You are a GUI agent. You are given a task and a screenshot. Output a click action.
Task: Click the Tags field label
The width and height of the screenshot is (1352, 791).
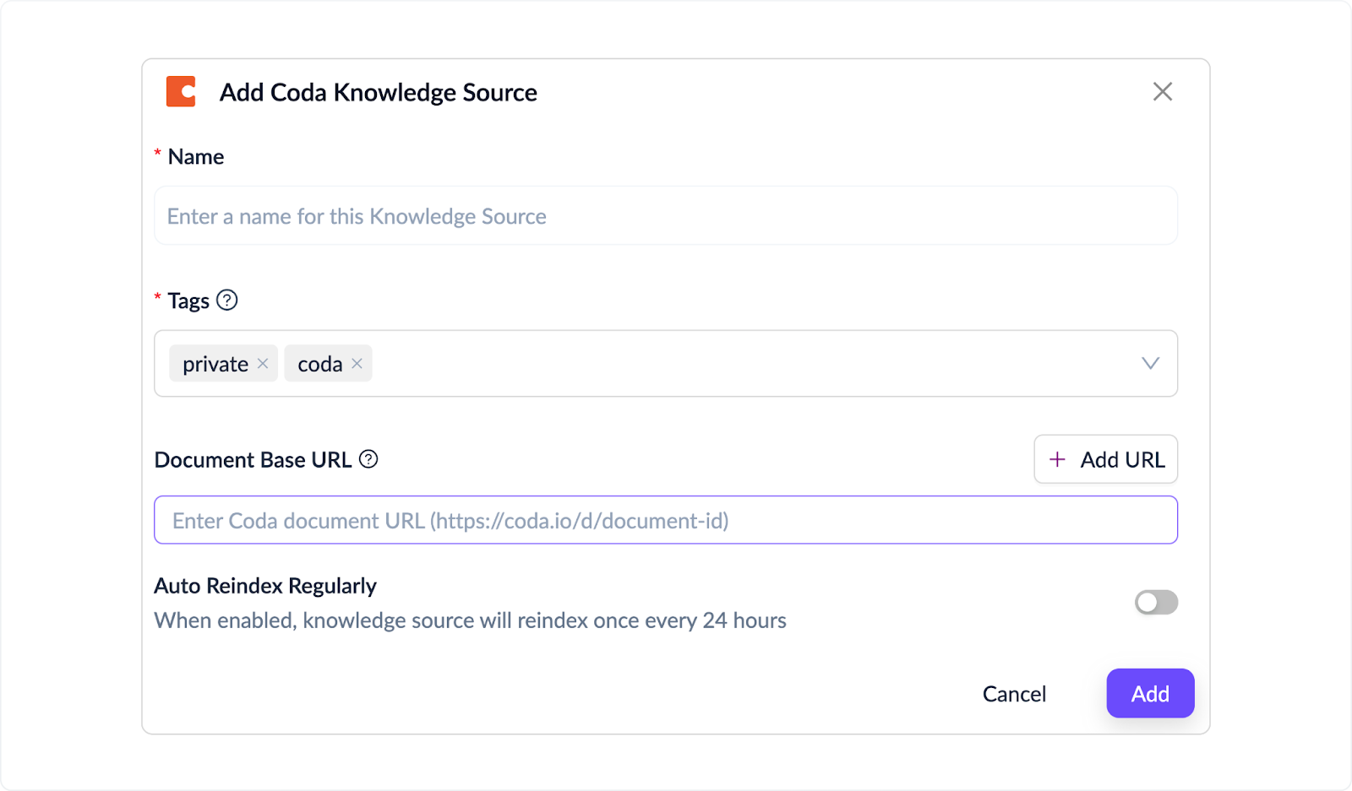[x=188, y=301]
